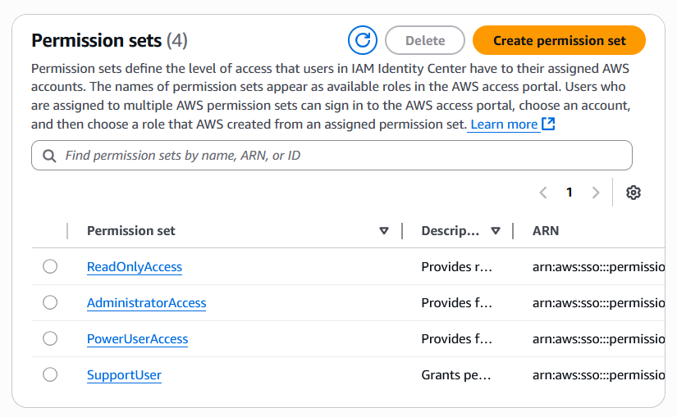Select the PowerUserAccess radio button
The image size is (677, 417).
(x=50, y=338)
